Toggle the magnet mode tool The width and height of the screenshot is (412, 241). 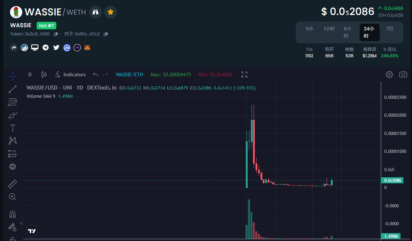(x=12, y=214)
